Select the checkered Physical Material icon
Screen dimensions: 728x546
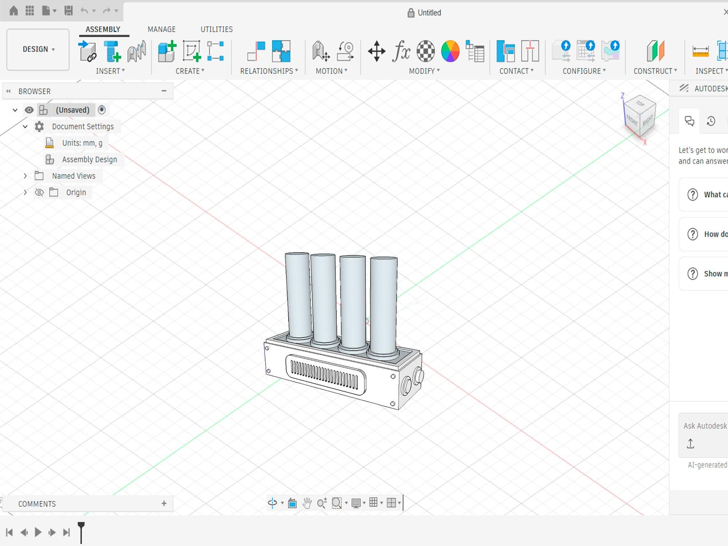point(426,51)
